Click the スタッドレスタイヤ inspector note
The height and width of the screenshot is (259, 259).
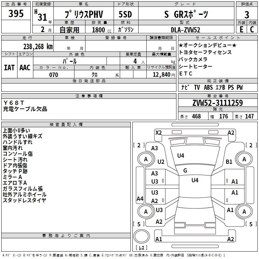25,200
